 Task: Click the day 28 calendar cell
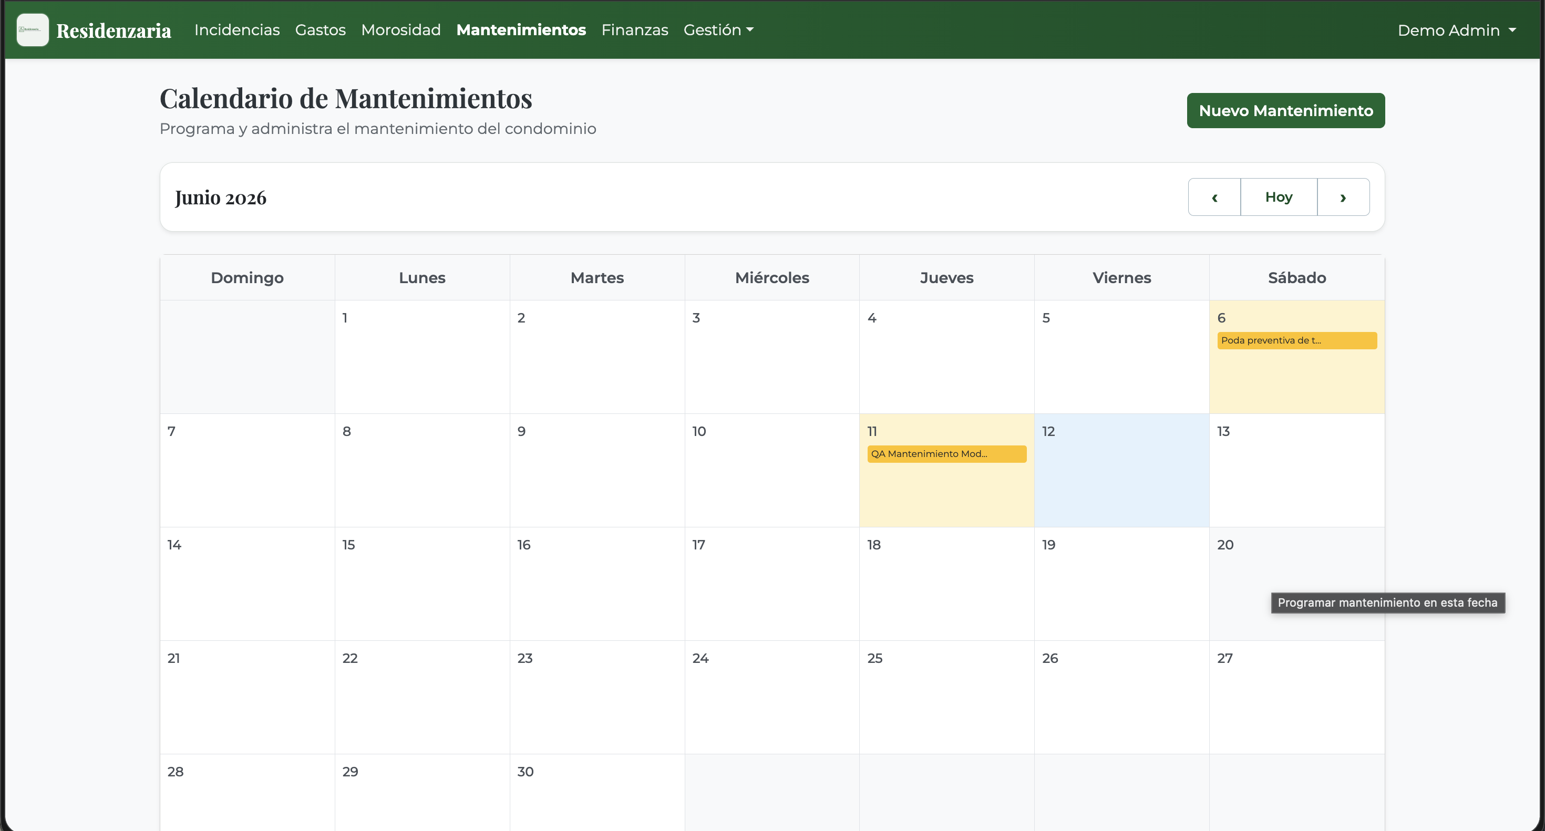click(x=247, y=793)
